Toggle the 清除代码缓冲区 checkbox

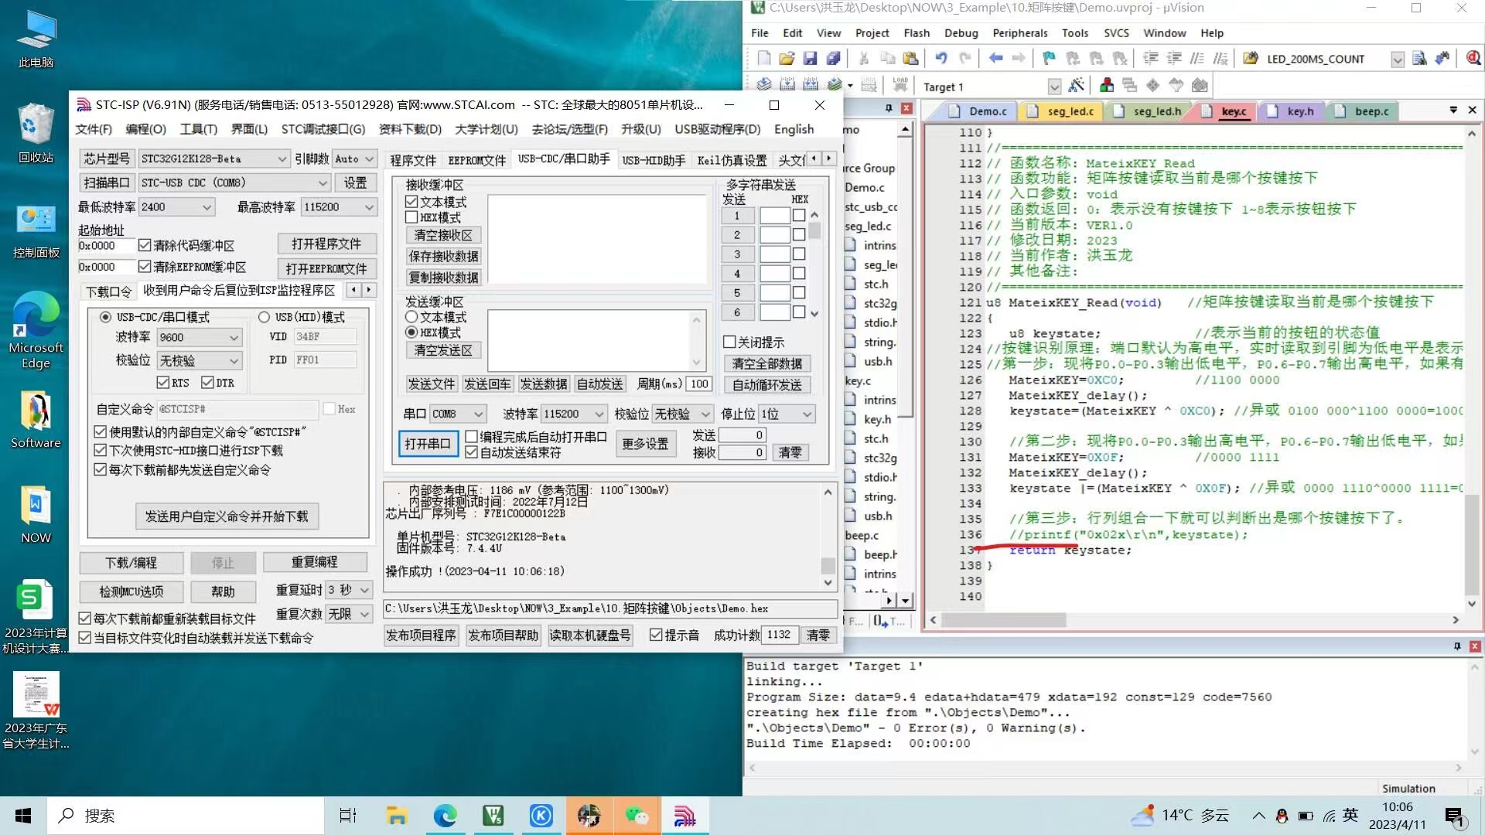[145, 245]
